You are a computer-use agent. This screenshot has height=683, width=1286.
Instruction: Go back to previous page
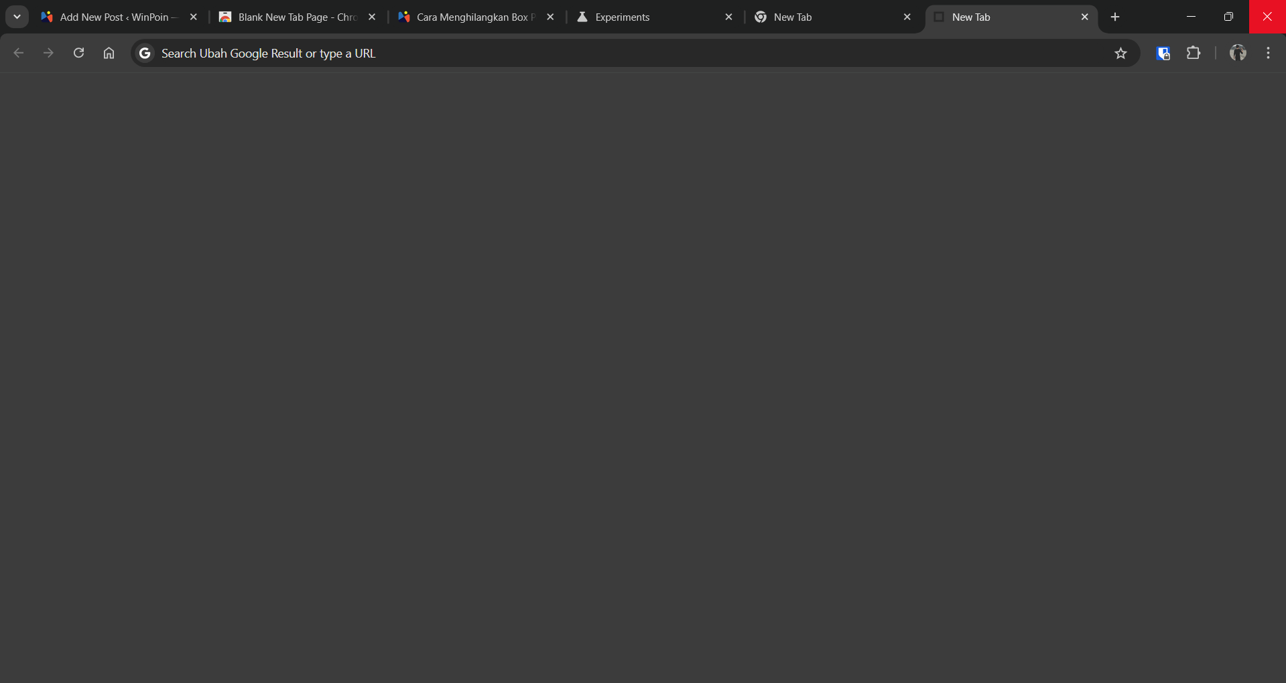pyautogui.click(x=19, y=53)
